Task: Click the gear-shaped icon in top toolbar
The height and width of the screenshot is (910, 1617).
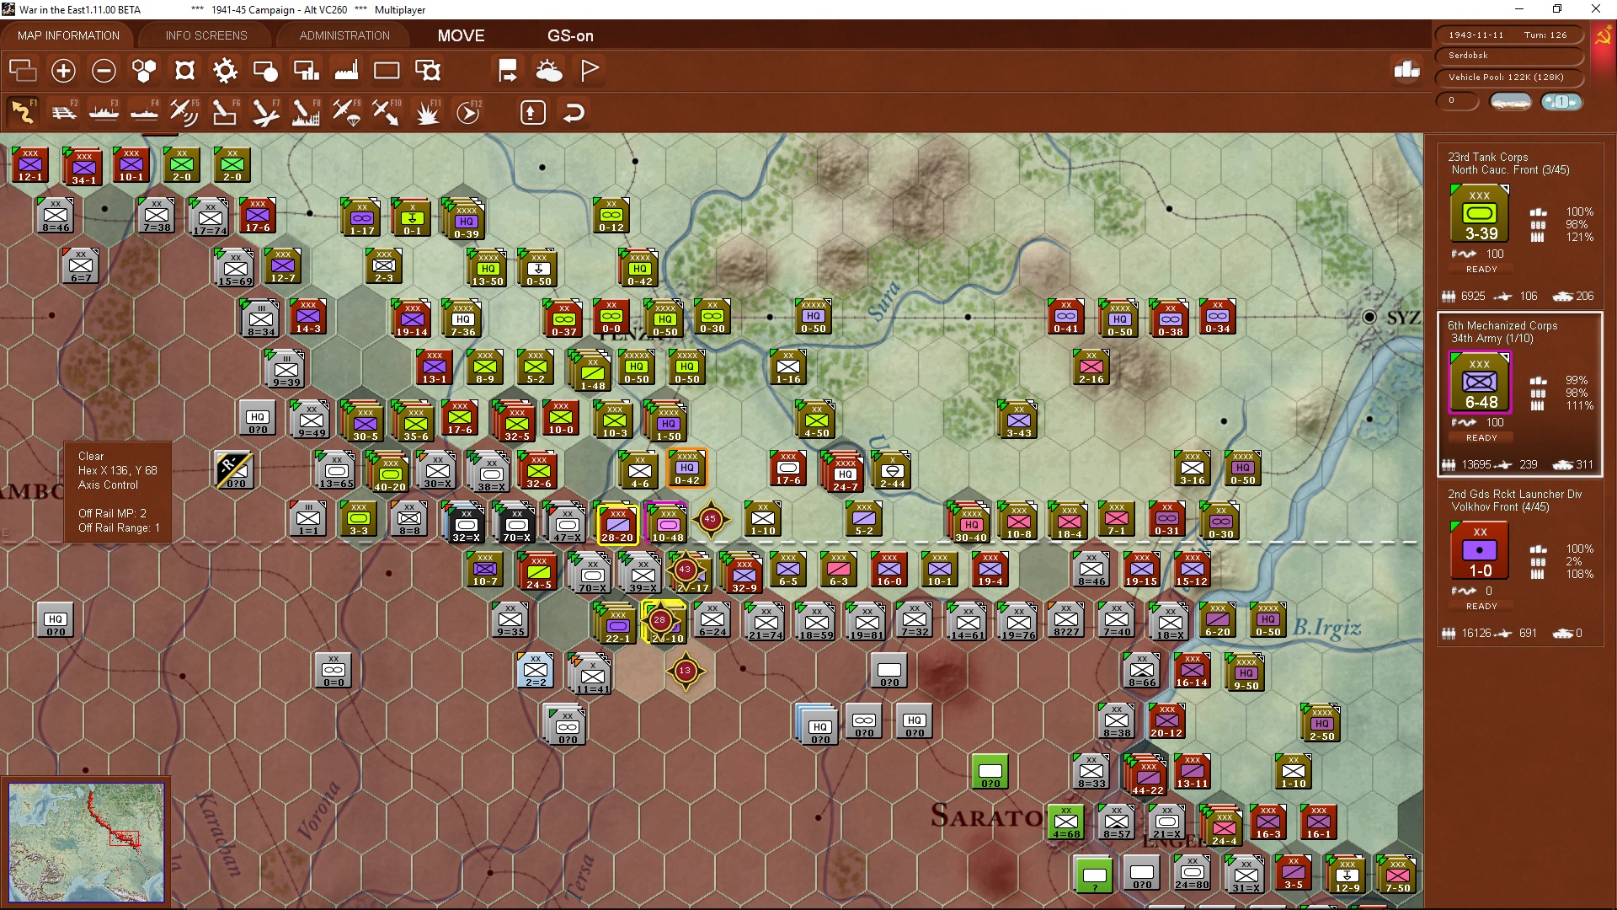Action: [225, 71]
